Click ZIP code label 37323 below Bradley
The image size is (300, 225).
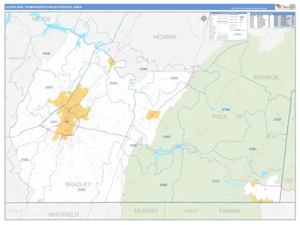(81, 190)
